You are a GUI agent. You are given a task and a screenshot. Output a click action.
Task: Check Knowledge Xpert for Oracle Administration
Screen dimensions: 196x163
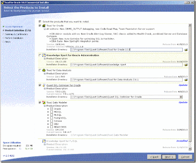[40, 55]
